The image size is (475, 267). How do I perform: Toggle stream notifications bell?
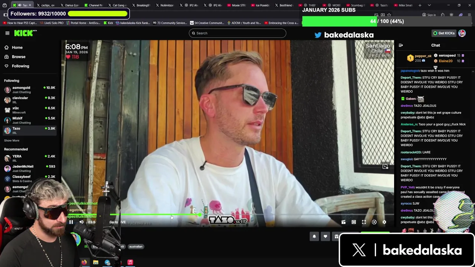point(314,237)
